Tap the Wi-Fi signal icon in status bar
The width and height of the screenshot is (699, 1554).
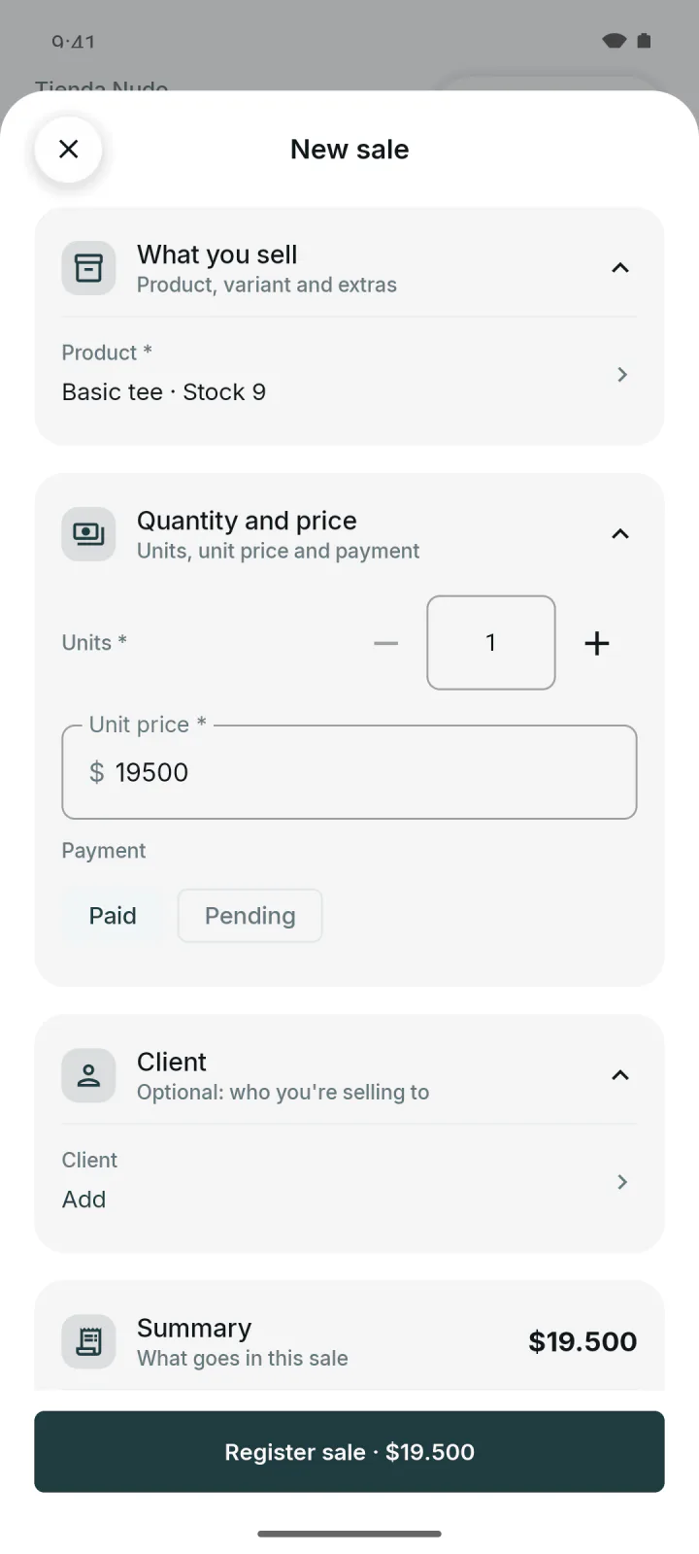pyautogui.click(x=614, y=41)
